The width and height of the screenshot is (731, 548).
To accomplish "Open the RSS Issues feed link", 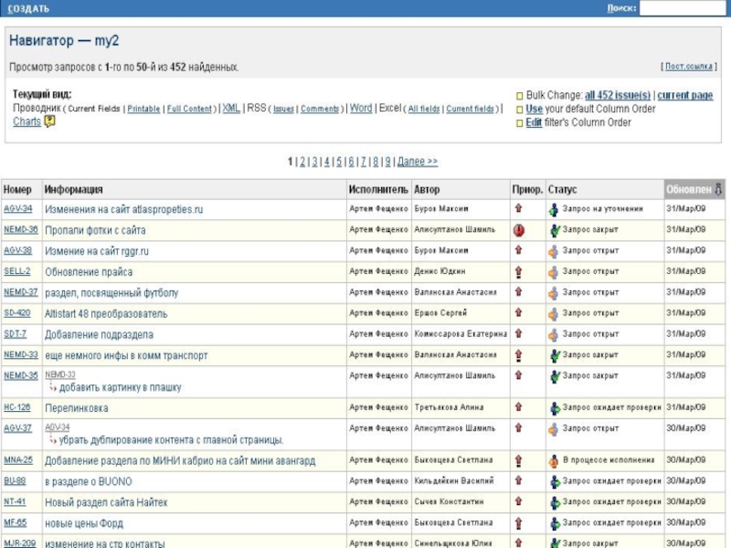I will [283, 109].
